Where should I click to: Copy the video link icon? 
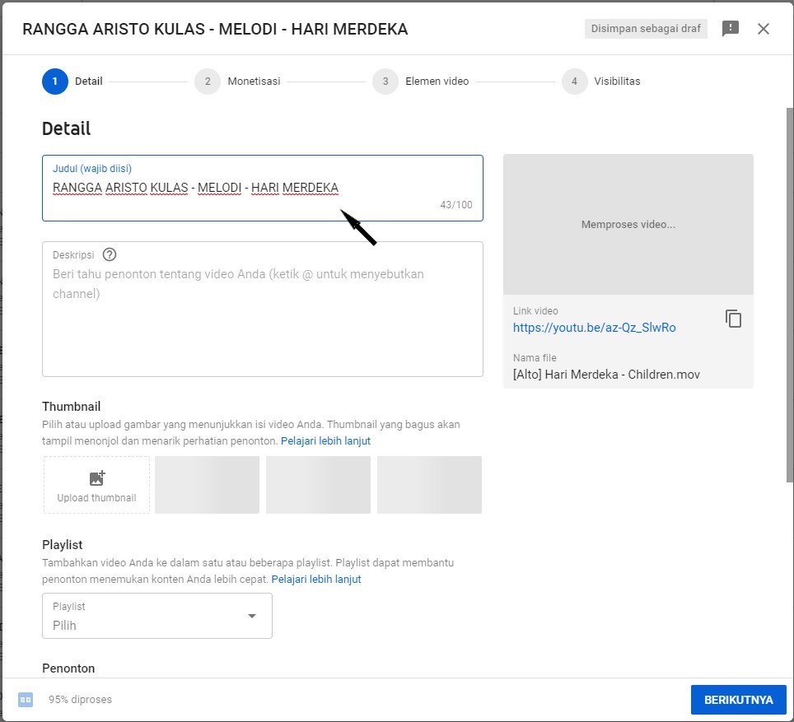tap(733, 319)
